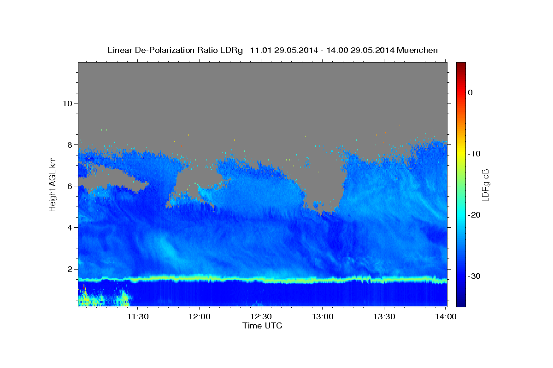Click the colorbar value -30
Viewport: 553px width, 368px height.
point(474,276)
